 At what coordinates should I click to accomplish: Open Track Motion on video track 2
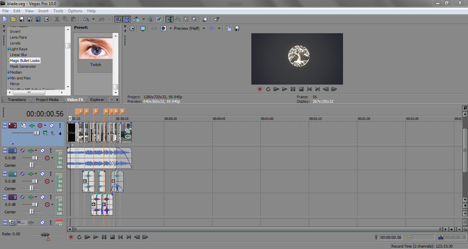23,126
